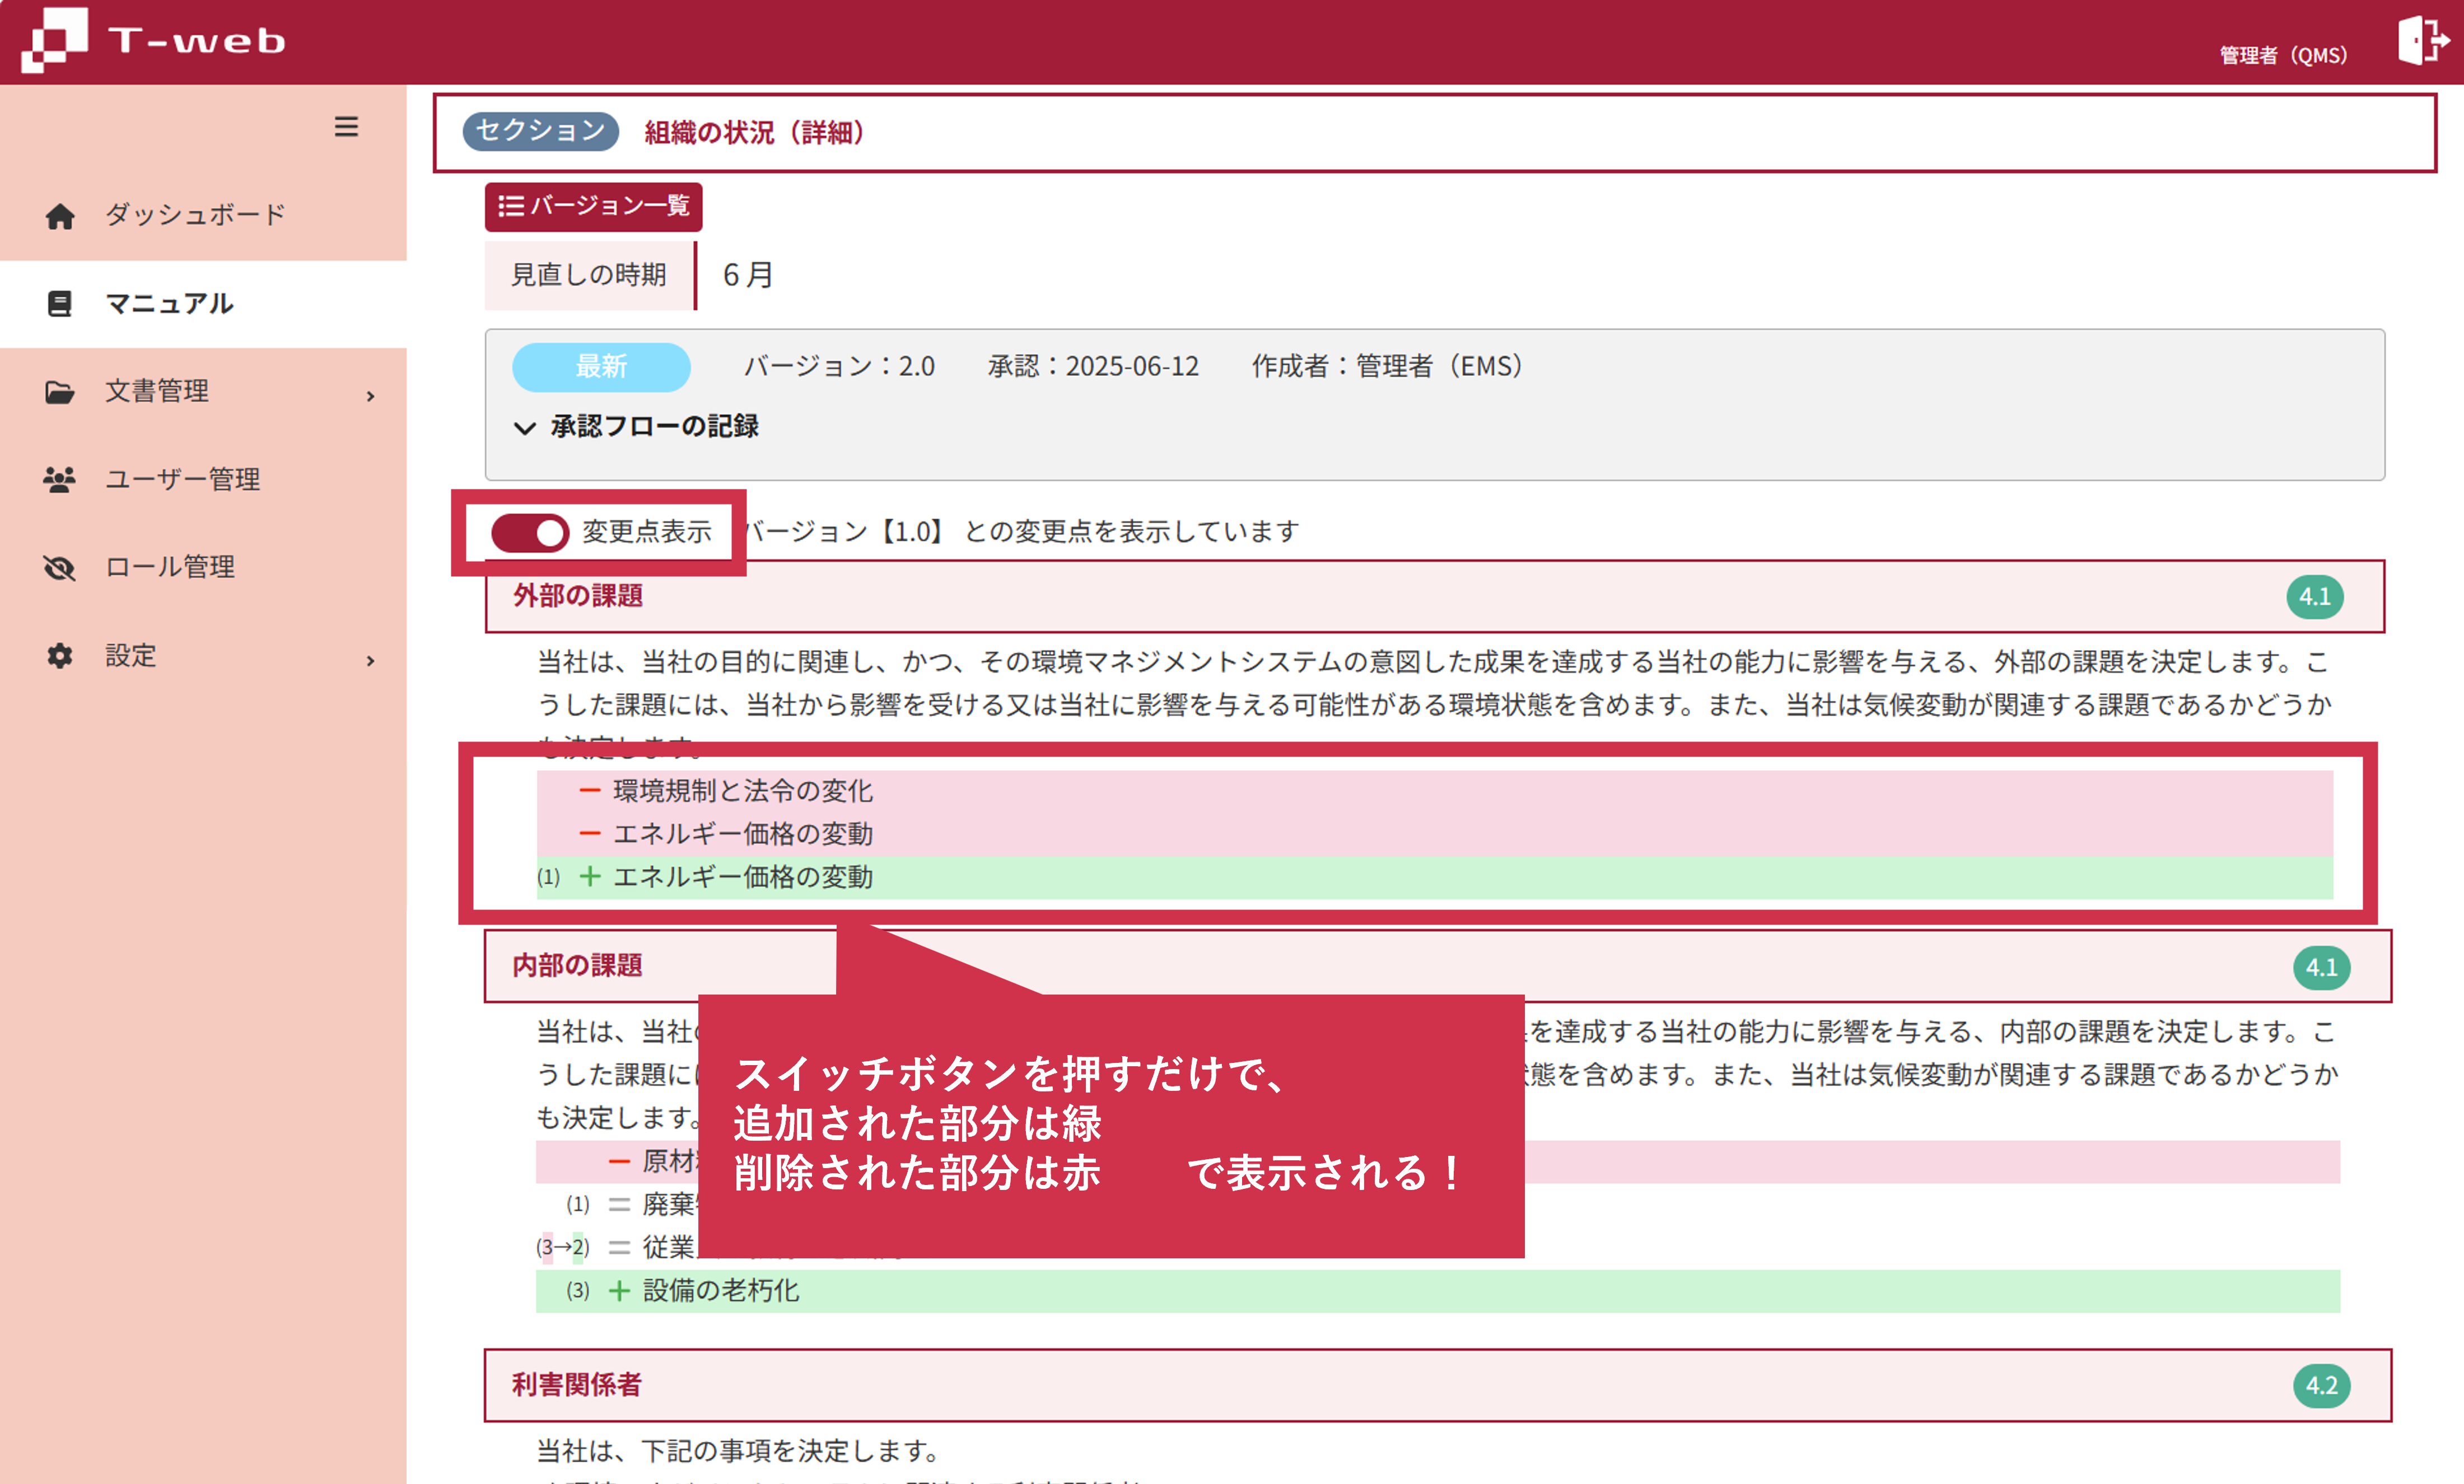
Task: Click the user management people icon
Action: pos(60,480)
